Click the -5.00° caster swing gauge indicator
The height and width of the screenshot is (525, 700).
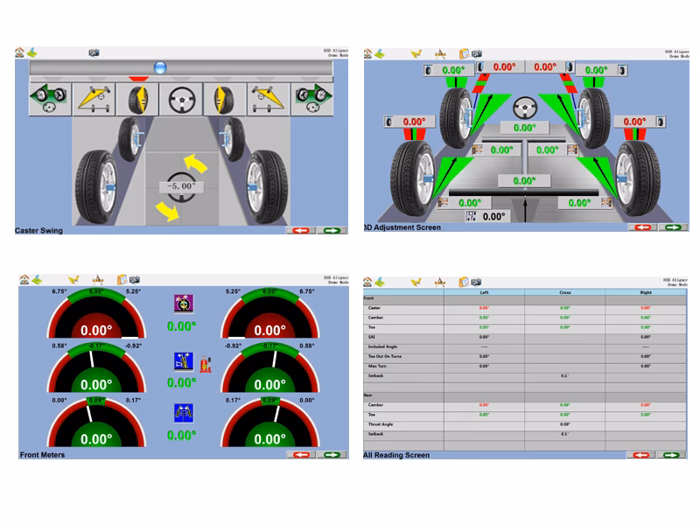coord(181,185)
